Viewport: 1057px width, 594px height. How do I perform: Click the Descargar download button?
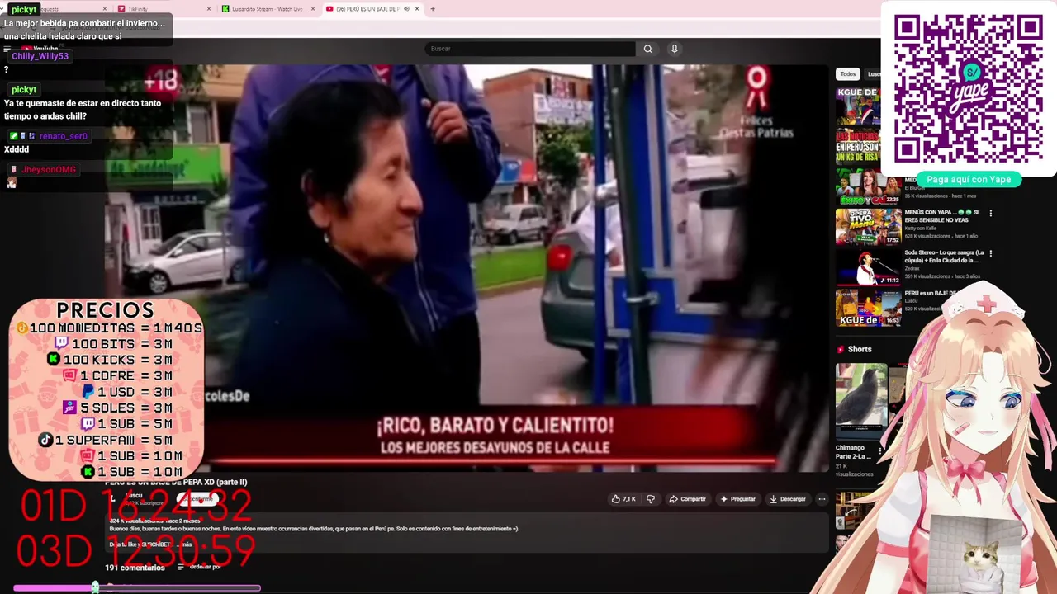tap(787, 499)
